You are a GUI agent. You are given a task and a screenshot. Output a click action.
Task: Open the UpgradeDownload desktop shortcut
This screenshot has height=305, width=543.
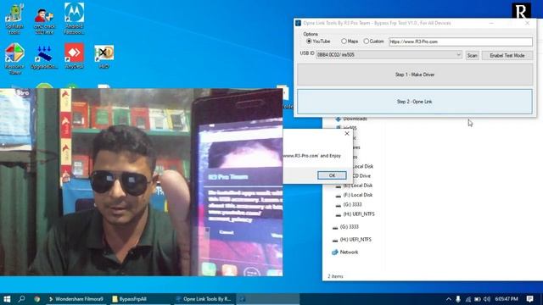pos(44,57)
